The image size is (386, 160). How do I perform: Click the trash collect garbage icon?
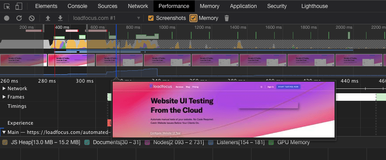[227, 18]
